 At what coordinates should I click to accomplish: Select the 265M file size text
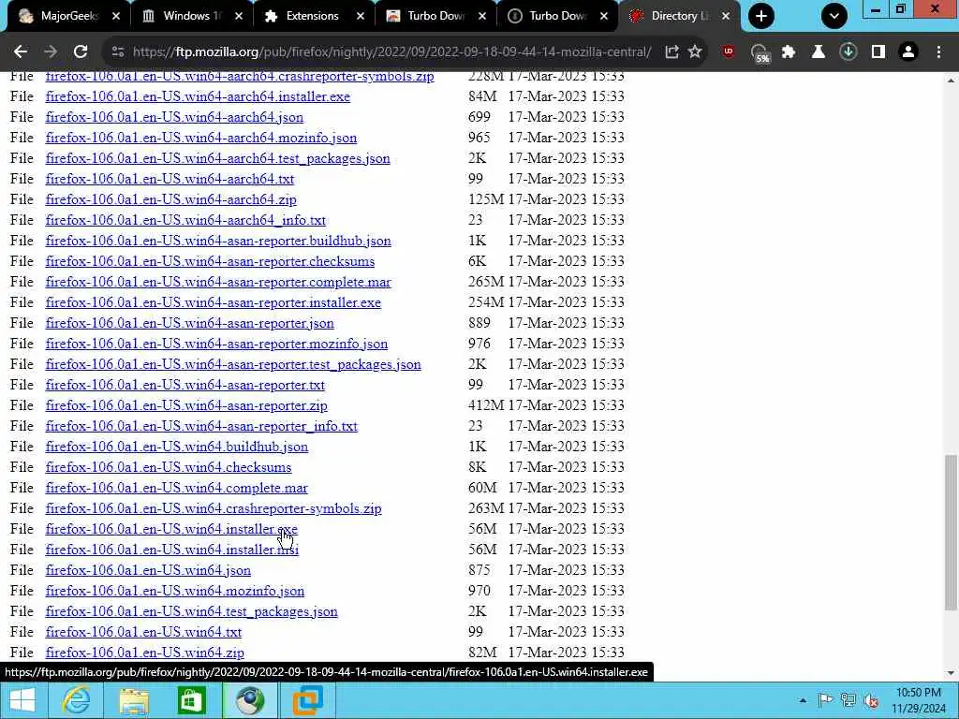pyautogui.click(x=486, y=282)
